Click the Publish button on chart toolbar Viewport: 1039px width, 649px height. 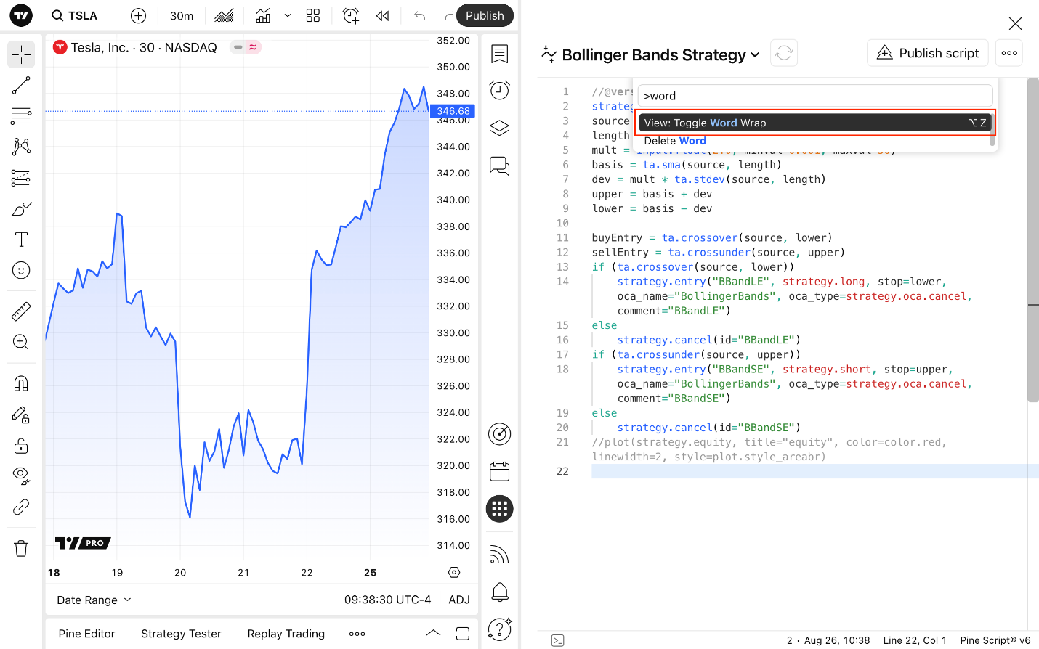tap(485, 15)
